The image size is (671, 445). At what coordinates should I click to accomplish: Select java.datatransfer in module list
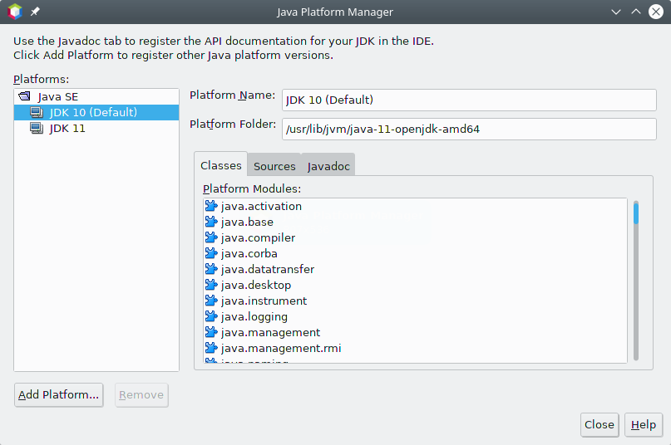pos(415,269)
